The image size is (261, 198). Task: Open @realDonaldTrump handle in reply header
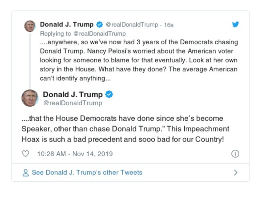132,25
